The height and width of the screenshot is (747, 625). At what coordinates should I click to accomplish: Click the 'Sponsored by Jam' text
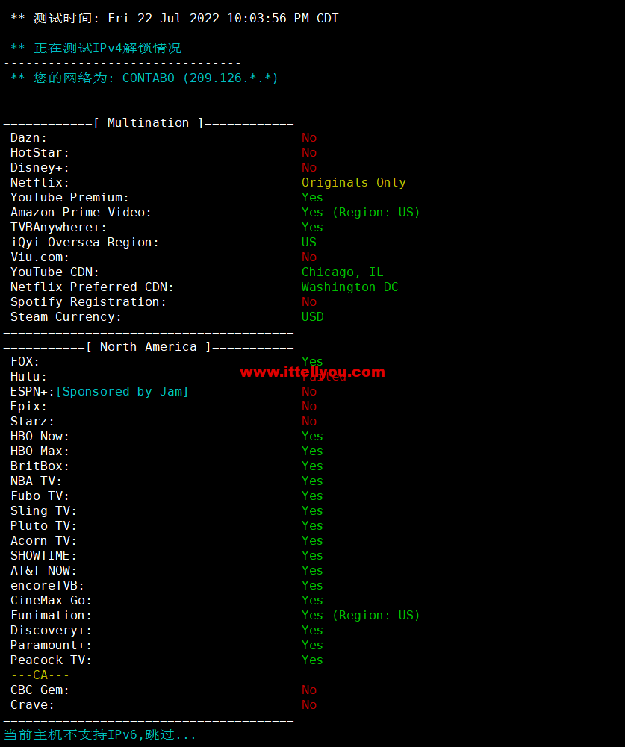(122, 392)
